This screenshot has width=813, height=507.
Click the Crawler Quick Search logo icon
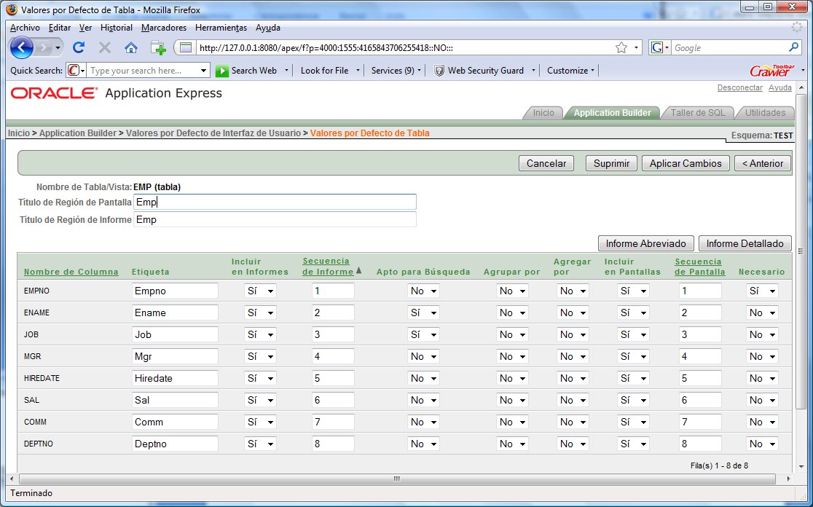[74, 70]
